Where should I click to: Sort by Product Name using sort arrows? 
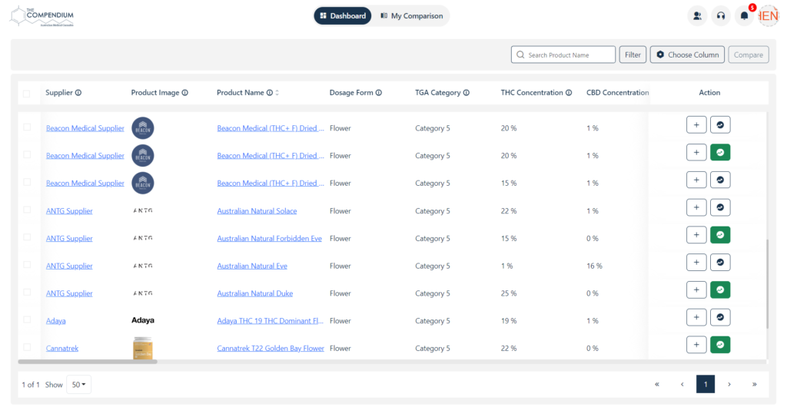point(277,93)
